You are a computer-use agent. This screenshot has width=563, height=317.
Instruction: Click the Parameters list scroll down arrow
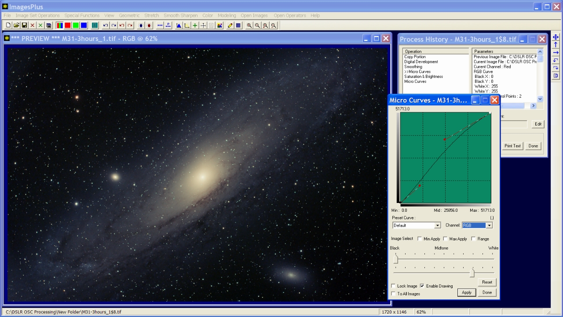pos(541,100)
